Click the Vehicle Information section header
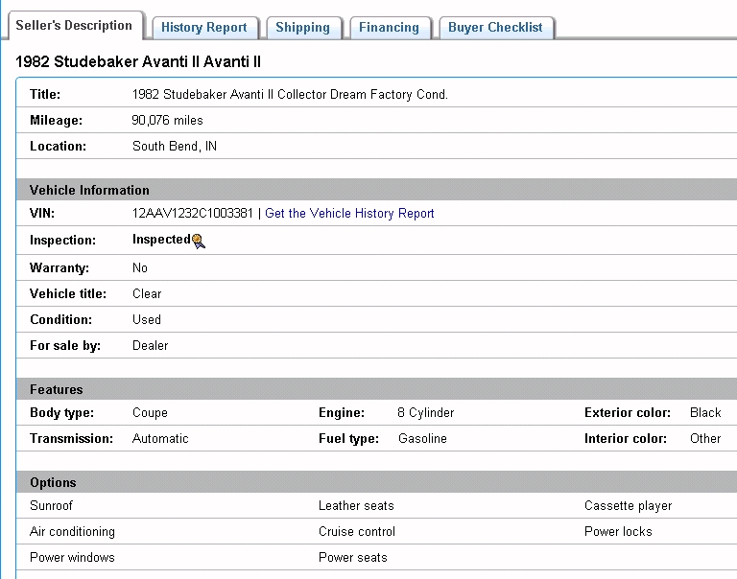Screen dimensions: 737x579 click(x=89, y=190)
